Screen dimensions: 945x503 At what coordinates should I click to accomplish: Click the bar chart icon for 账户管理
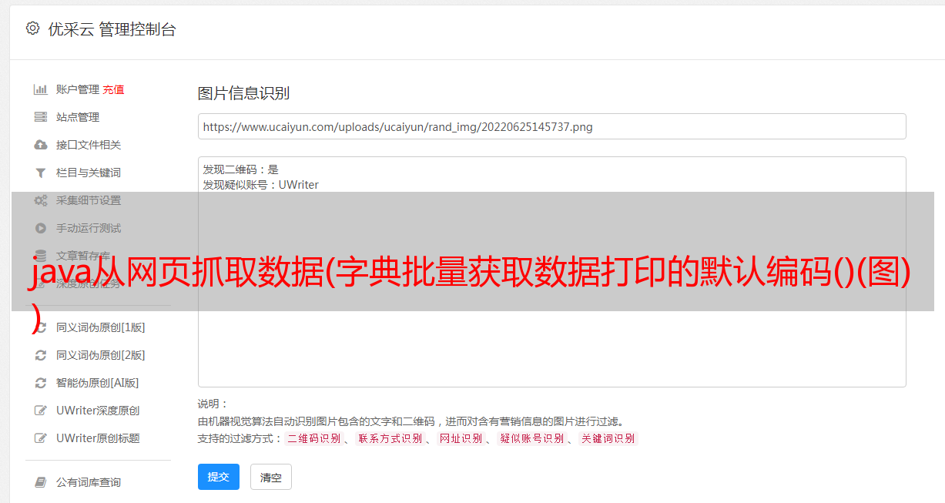click(41, 89)
